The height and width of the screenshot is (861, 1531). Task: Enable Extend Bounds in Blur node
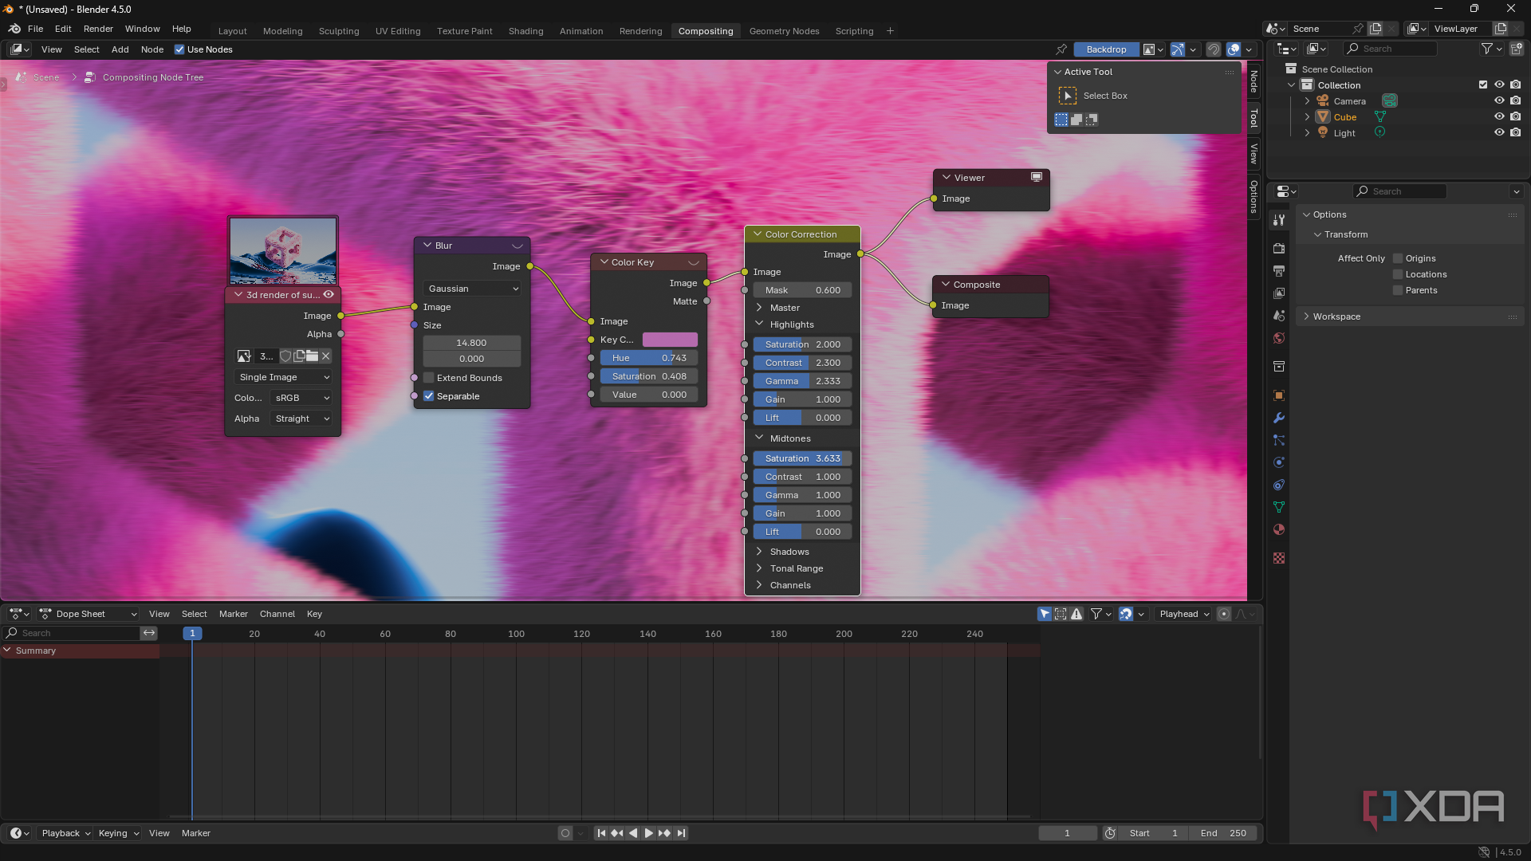click(429, 378)
